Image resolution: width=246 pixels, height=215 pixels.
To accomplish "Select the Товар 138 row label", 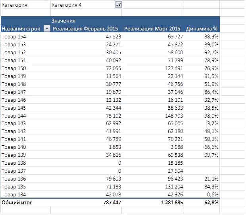I will pyautogui.click(x=14, y=163).
